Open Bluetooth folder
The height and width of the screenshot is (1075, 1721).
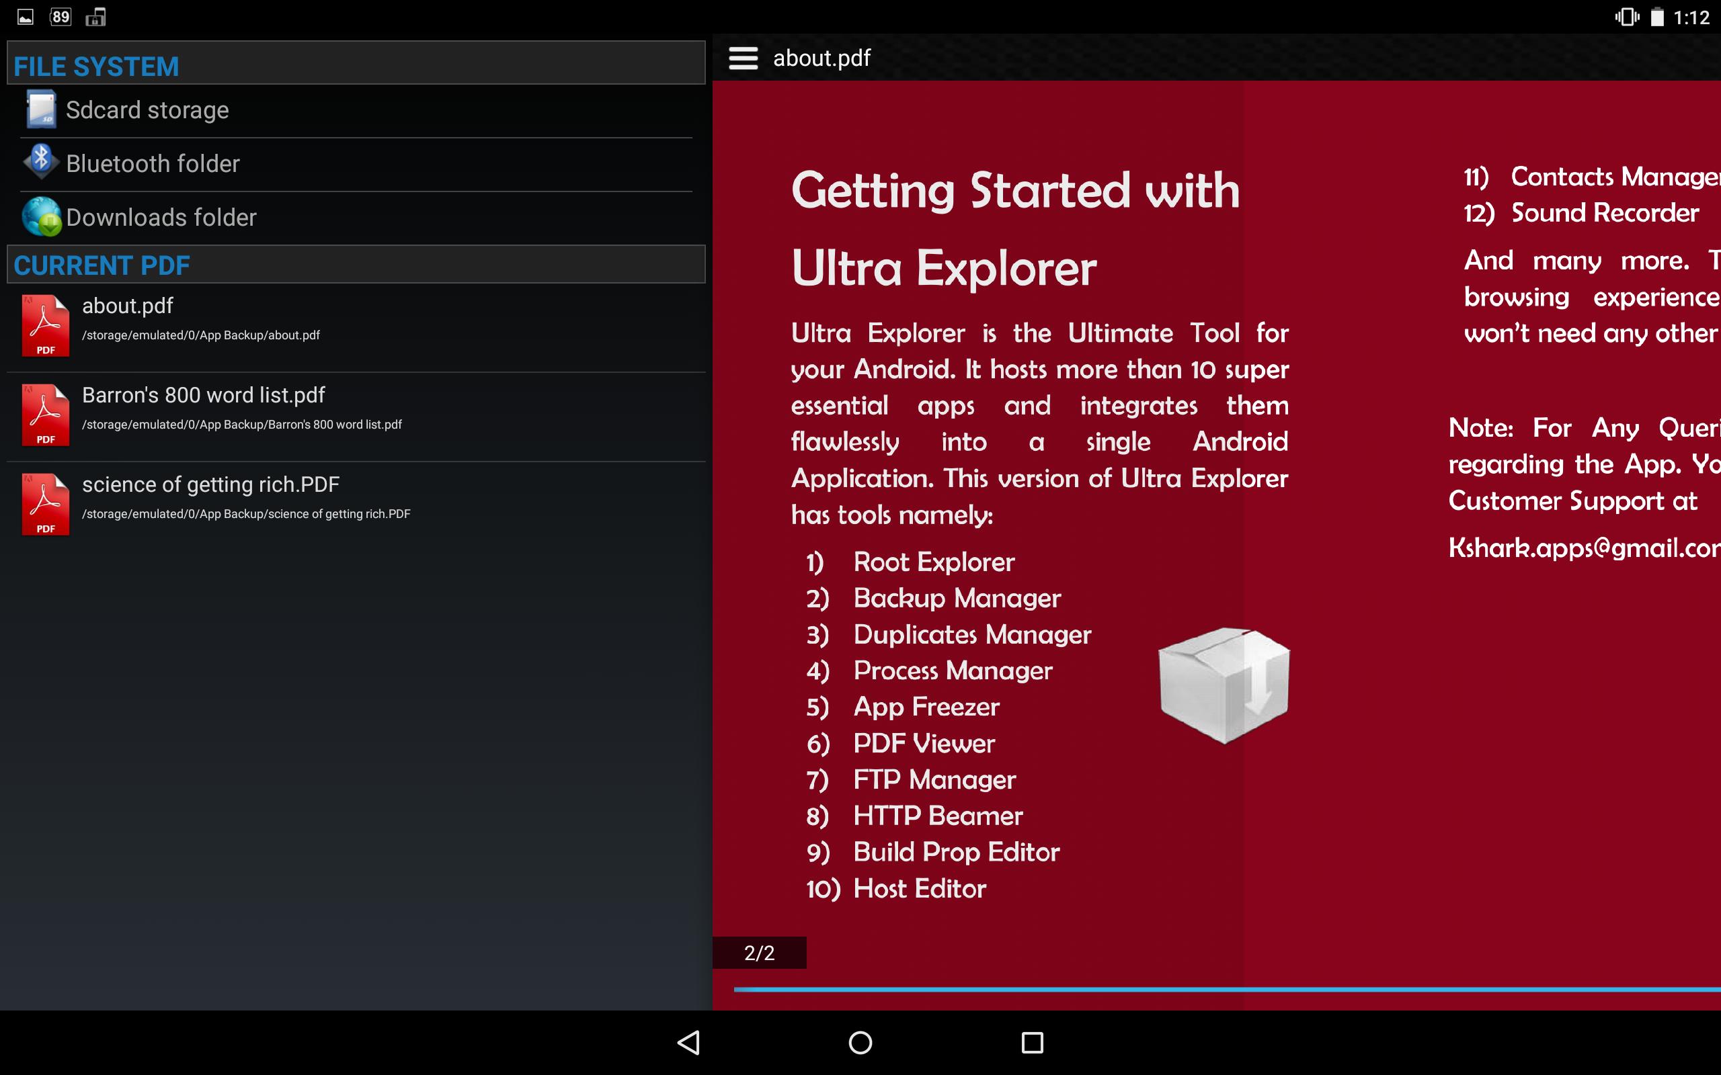[356, 164]
